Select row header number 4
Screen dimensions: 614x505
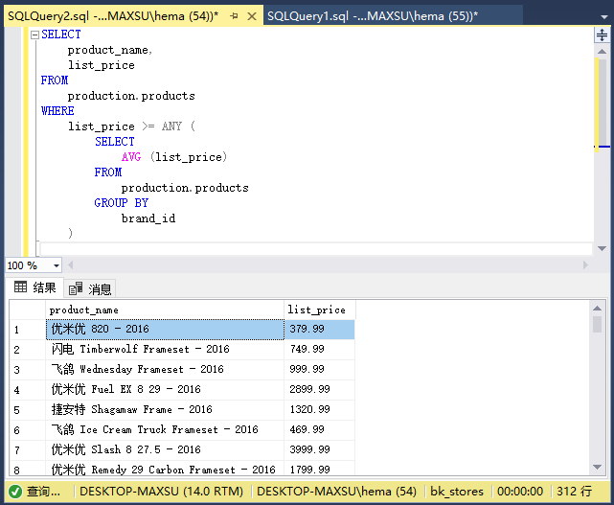(x=28, y=390)
